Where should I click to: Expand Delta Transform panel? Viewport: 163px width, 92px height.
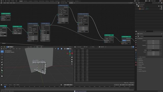click(x=143, y=57)
